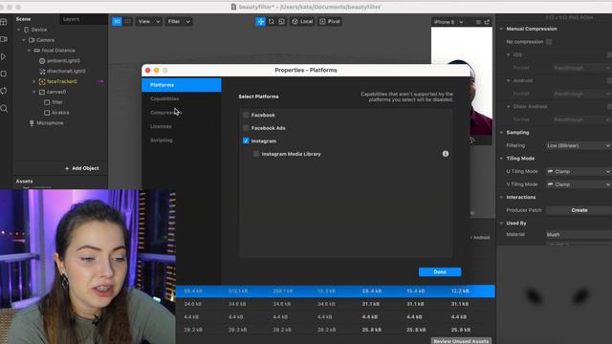Collapse the canvas0 tree node arrow

34,92
